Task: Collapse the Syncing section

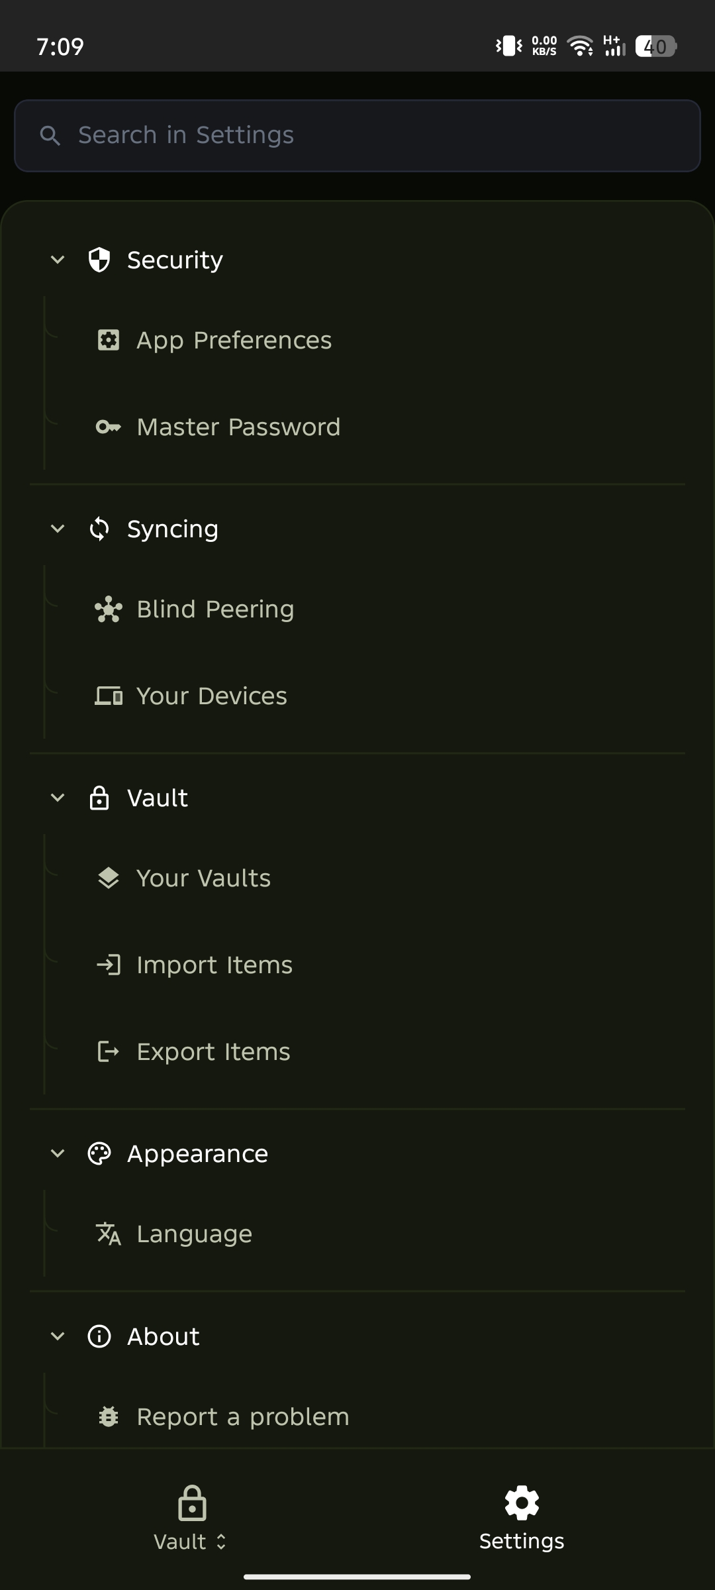Action: [x=58, y=528]
